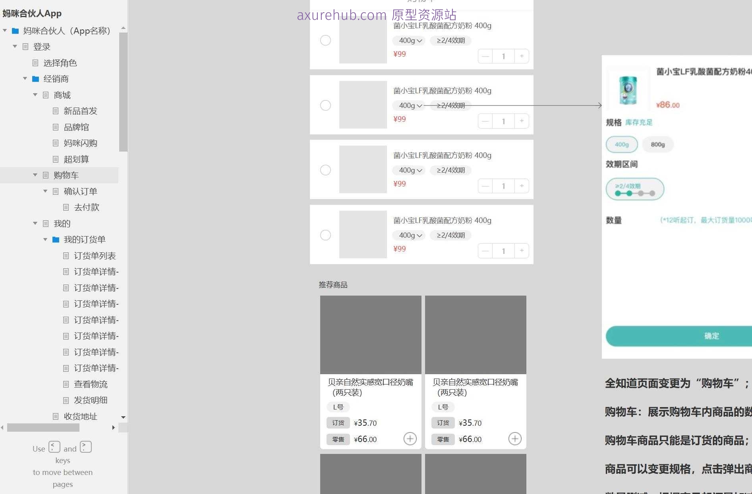This screenshot has height=494, width=752.
Task: Collapse the 我的订货单 folder
Action: coord(45,239)
